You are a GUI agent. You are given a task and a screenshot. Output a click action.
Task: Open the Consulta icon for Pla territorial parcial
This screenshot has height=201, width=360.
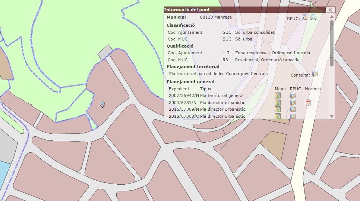pos(315,74)
